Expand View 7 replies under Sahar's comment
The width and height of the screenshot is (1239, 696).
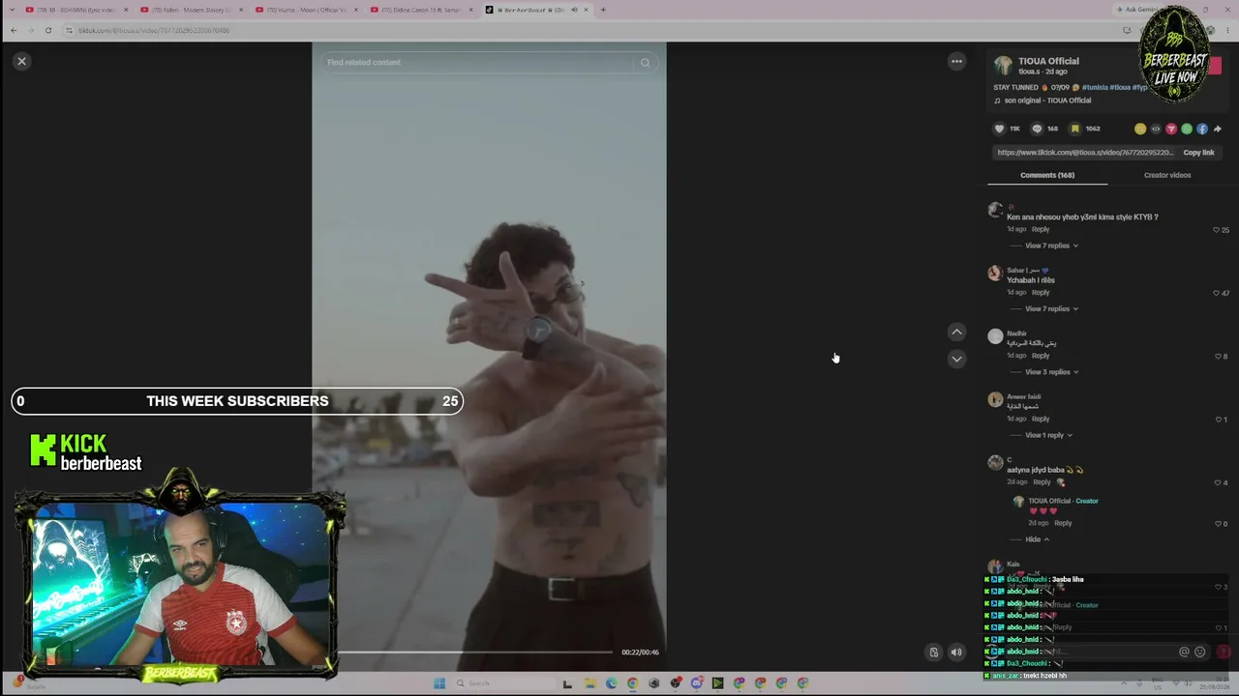[x=1051, y=308]
